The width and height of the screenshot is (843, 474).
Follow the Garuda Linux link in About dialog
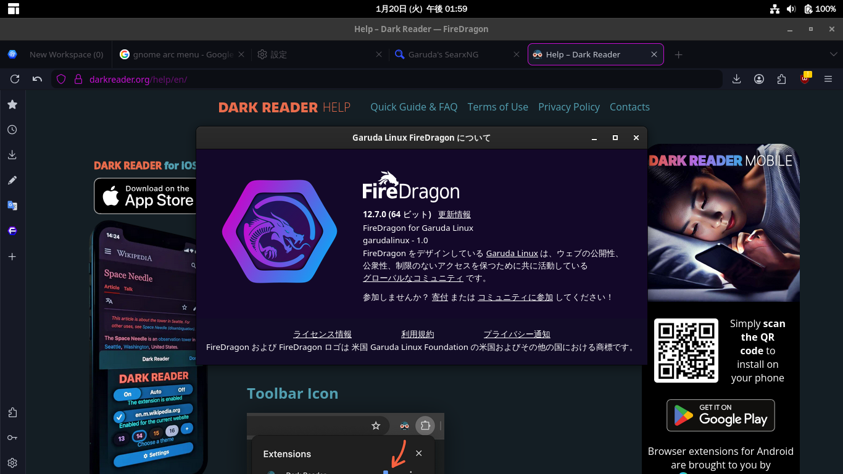pos(512,254)
